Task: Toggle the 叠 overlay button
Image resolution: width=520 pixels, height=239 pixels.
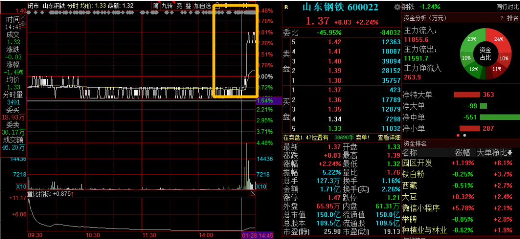Action: click(x=188, y=6)
